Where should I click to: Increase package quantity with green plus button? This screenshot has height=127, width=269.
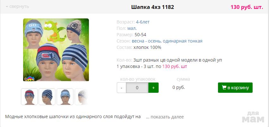(x=153, y=88)
